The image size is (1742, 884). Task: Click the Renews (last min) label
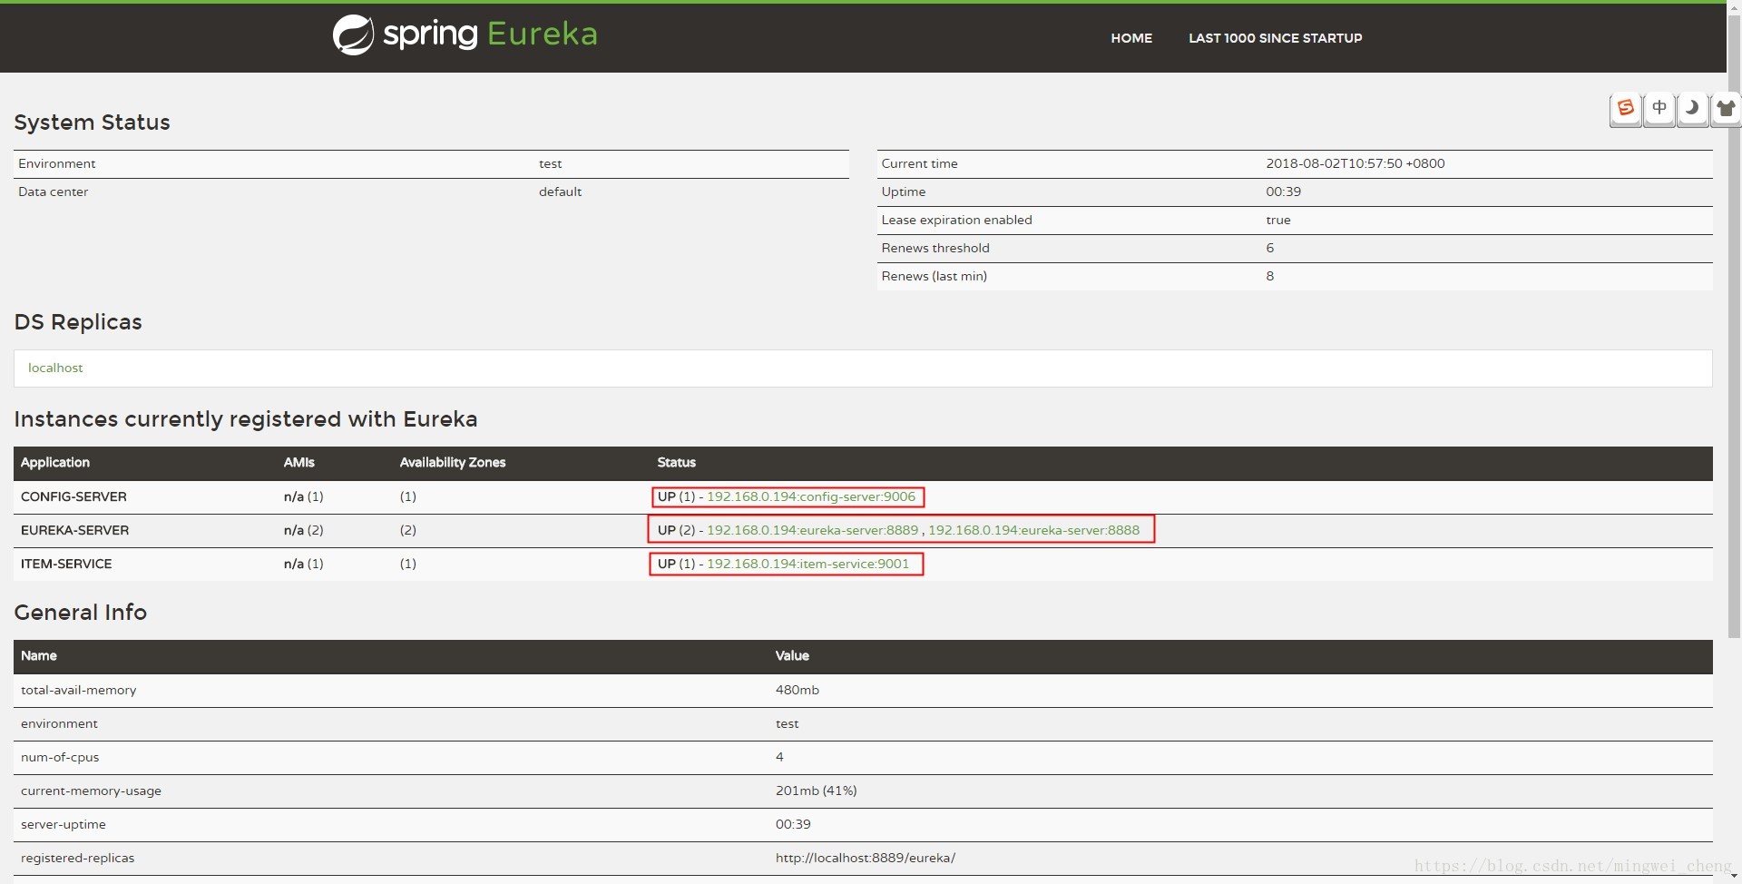click(934, 276)
